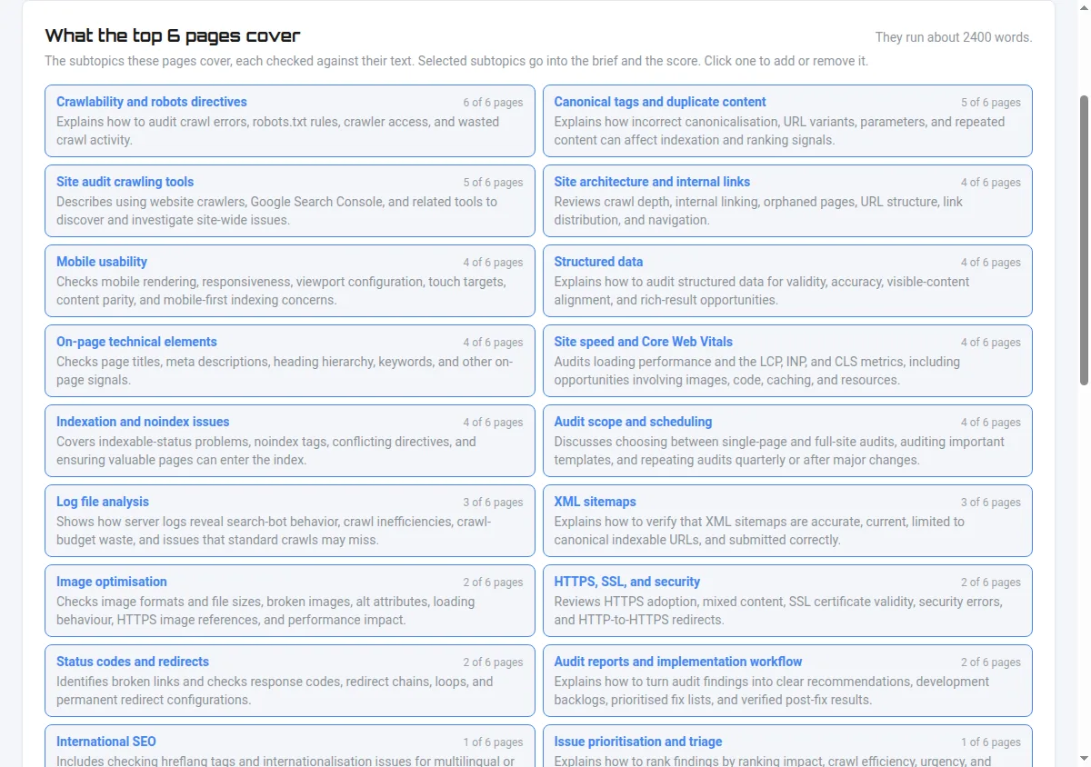Screen dimensions: 1091x767
Task: Click '1 of 6 pages' on International SEO card
Action: pos(493,742)
